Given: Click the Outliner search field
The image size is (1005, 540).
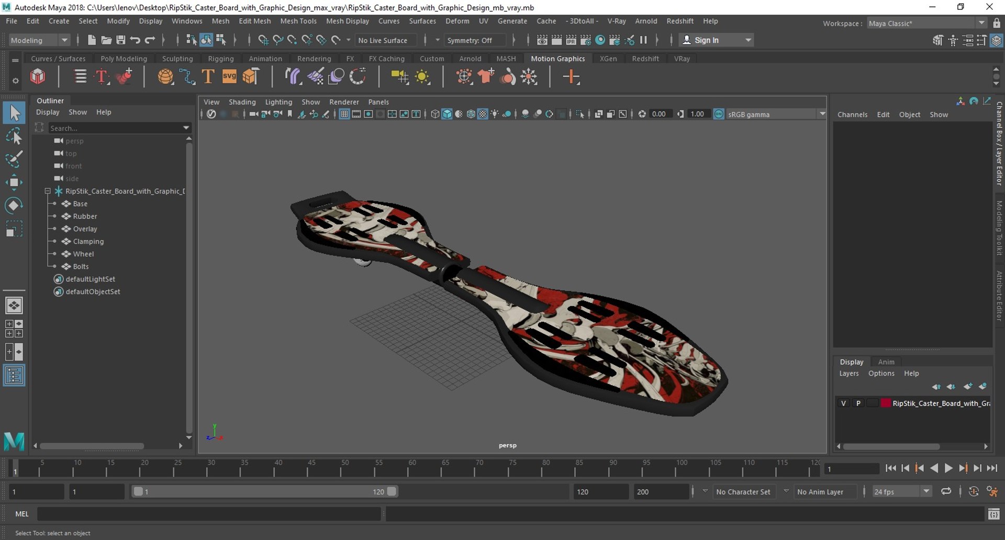Looking at the screenshot, I should pos(119,128).
